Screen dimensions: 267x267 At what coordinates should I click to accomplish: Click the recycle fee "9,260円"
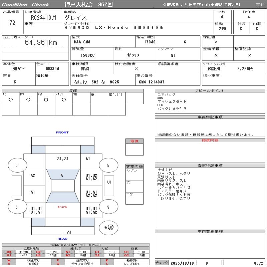[245, 69]
